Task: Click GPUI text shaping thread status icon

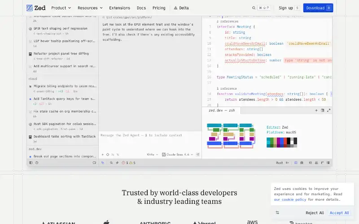Action: click(x=30, y=29)
